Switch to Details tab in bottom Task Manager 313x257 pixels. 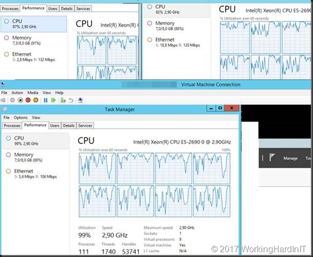(x=69, y=126)
